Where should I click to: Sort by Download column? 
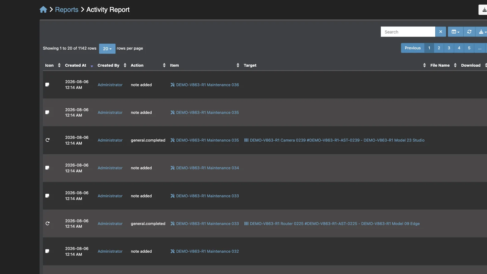tap(473, 65)
